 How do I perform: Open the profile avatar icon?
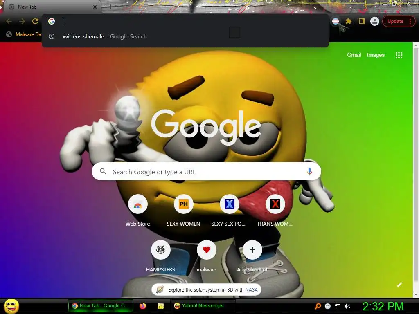375,21
